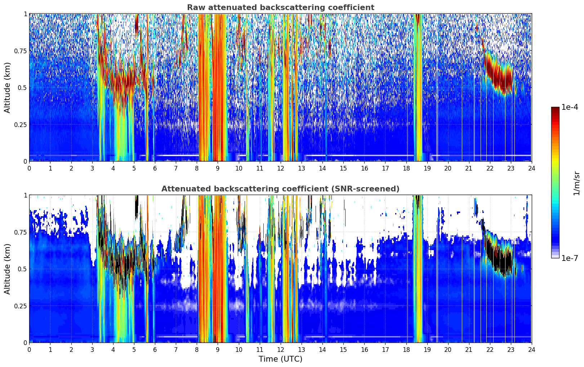584x367 pixels.
Task: Click the top plot time tick '22'
Action: [x=490, y=168]
